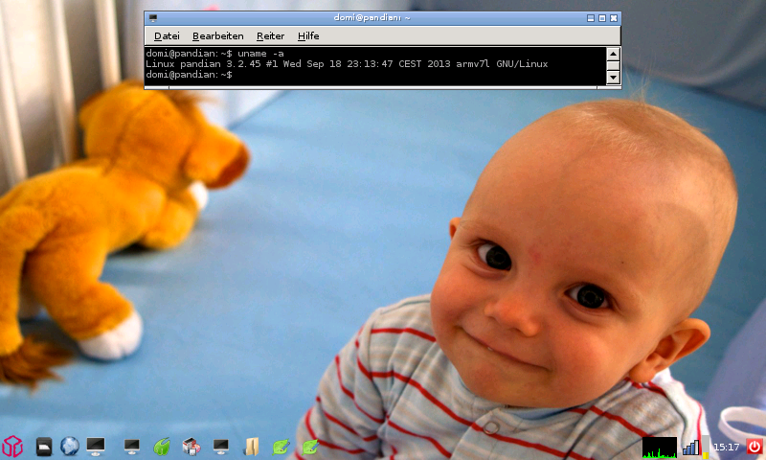766x460 pixels.
Task: Open the Reiter menu
Action: pyautogui.click(x=270, y=35)
